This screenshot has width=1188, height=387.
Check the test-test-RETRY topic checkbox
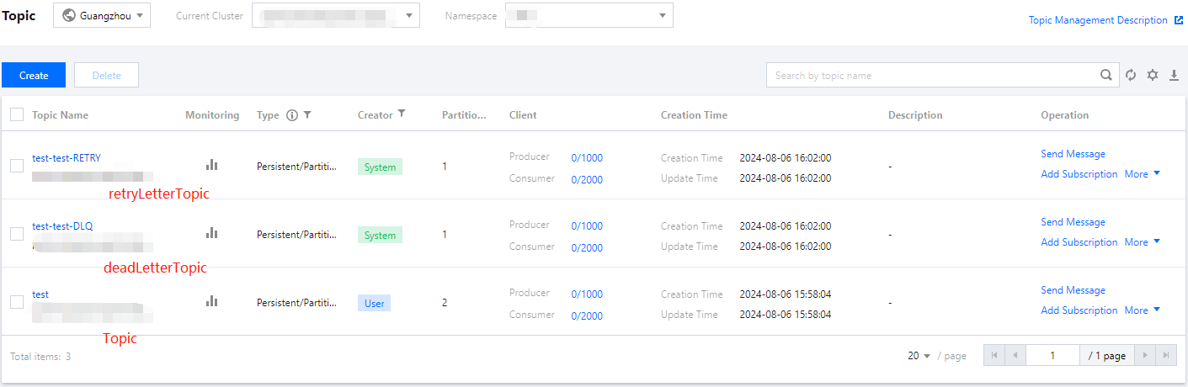(17, 166)
